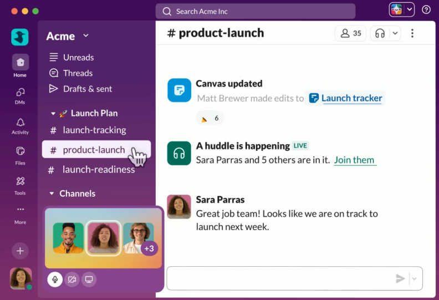Screen dimensions: 439x300
Task: Toggle huddle screen sharing
Action: point(89,279)
